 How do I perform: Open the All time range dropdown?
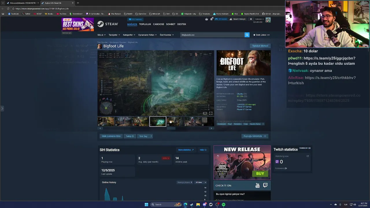[201, 182]
